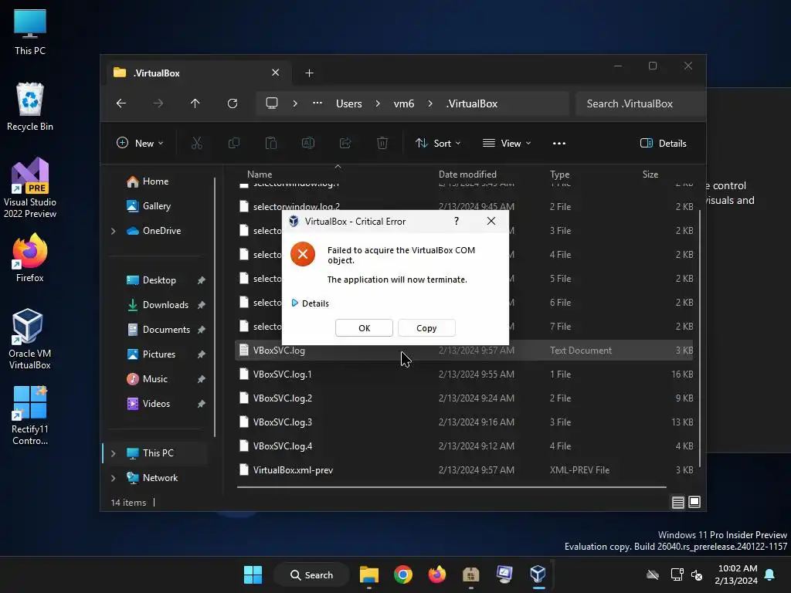Add a new File Explorer tab
This screenshot has height=593, width=791.
[309, 73]
